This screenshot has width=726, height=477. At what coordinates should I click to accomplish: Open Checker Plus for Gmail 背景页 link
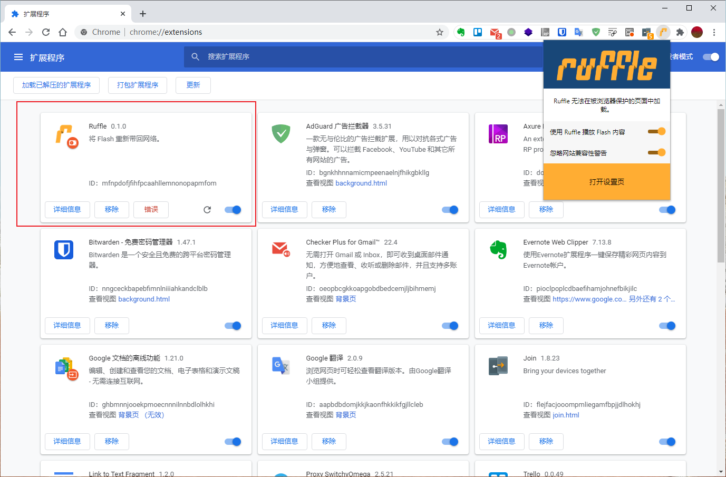[x=346, y=299]
